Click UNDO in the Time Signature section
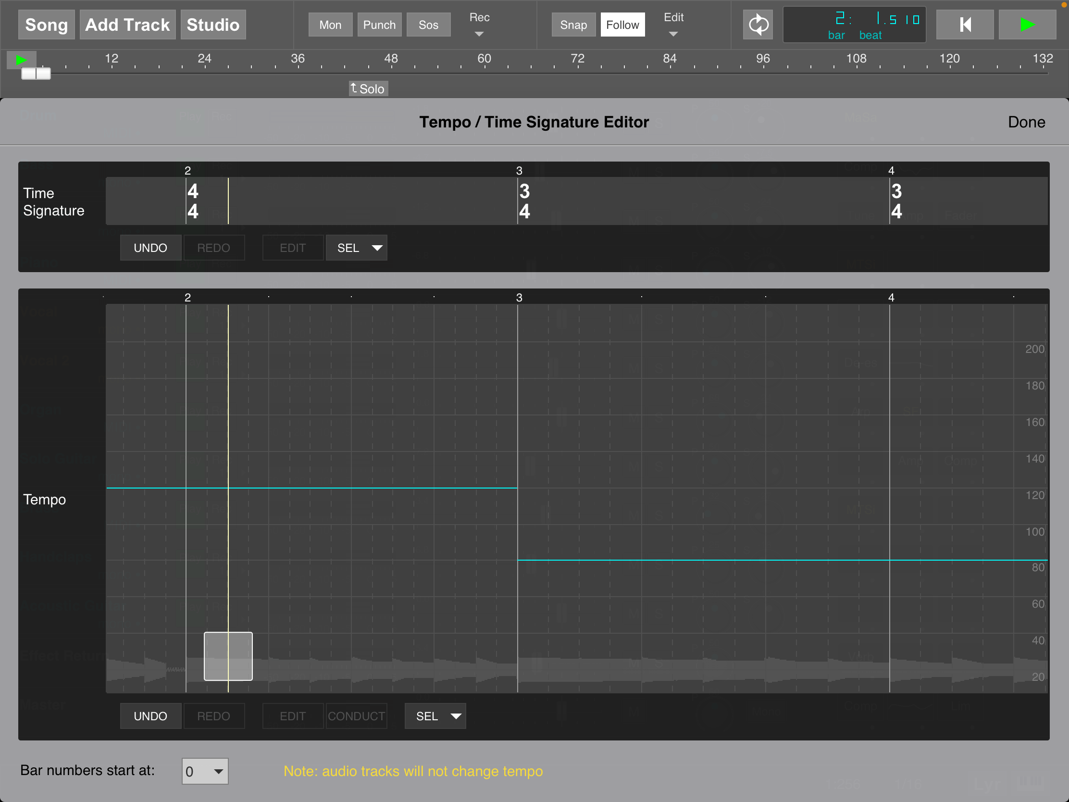This screenshot has width=1069, height=802. tap(150, 248)
